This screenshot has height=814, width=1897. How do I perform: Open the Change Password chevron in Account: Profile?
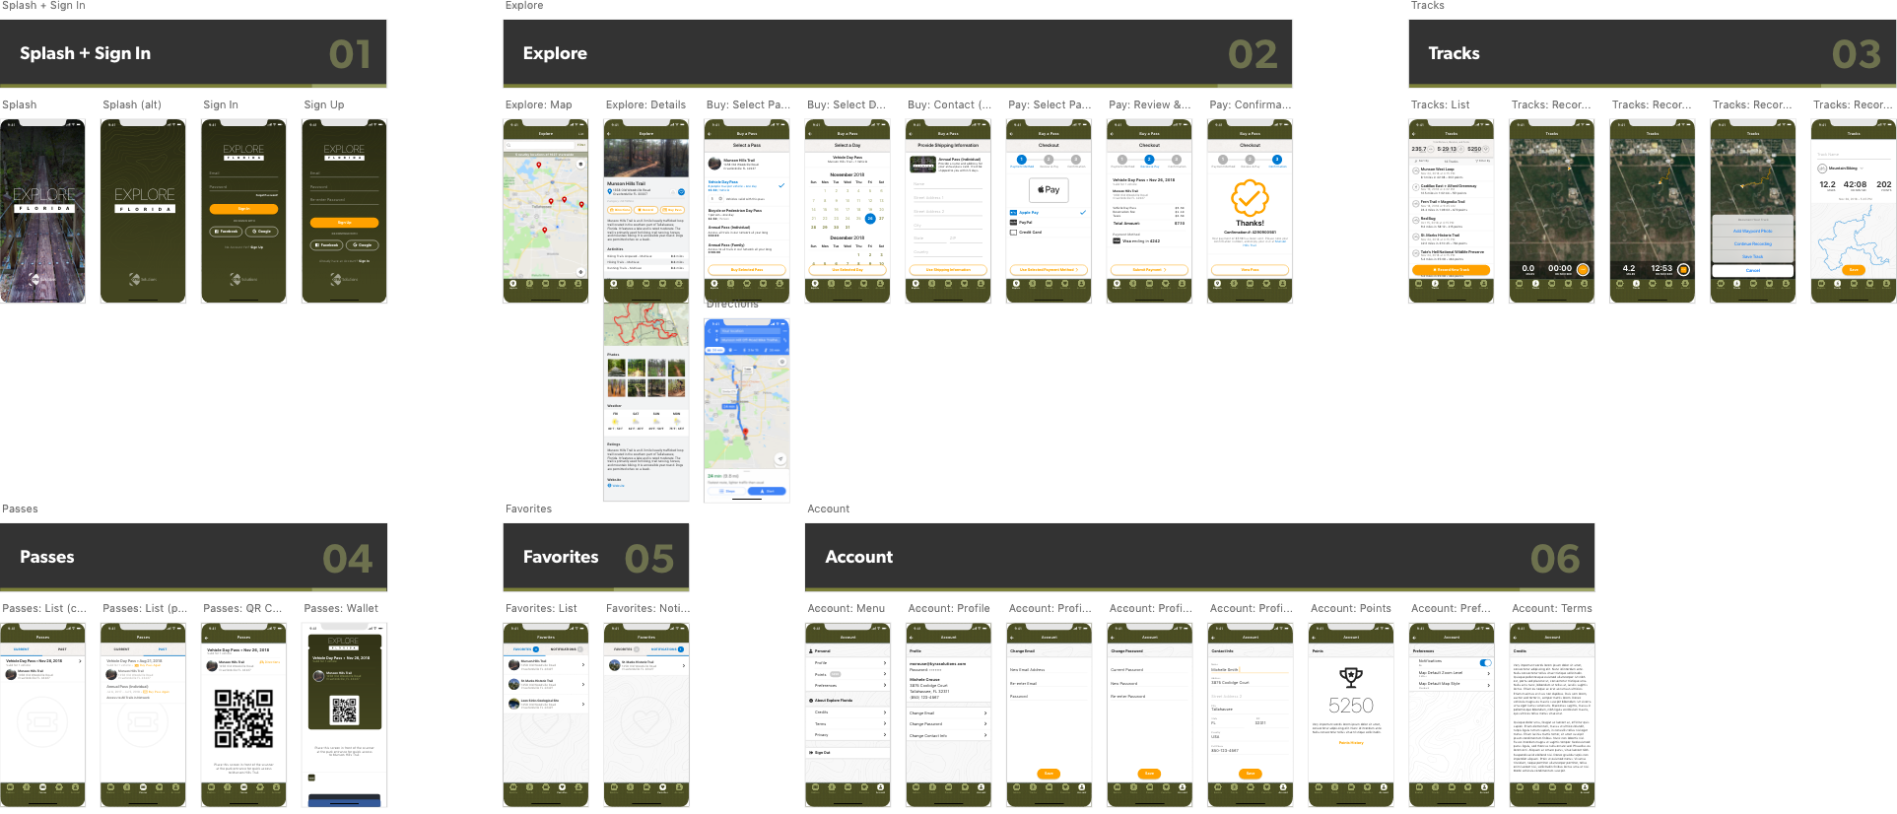click(985, 723)
